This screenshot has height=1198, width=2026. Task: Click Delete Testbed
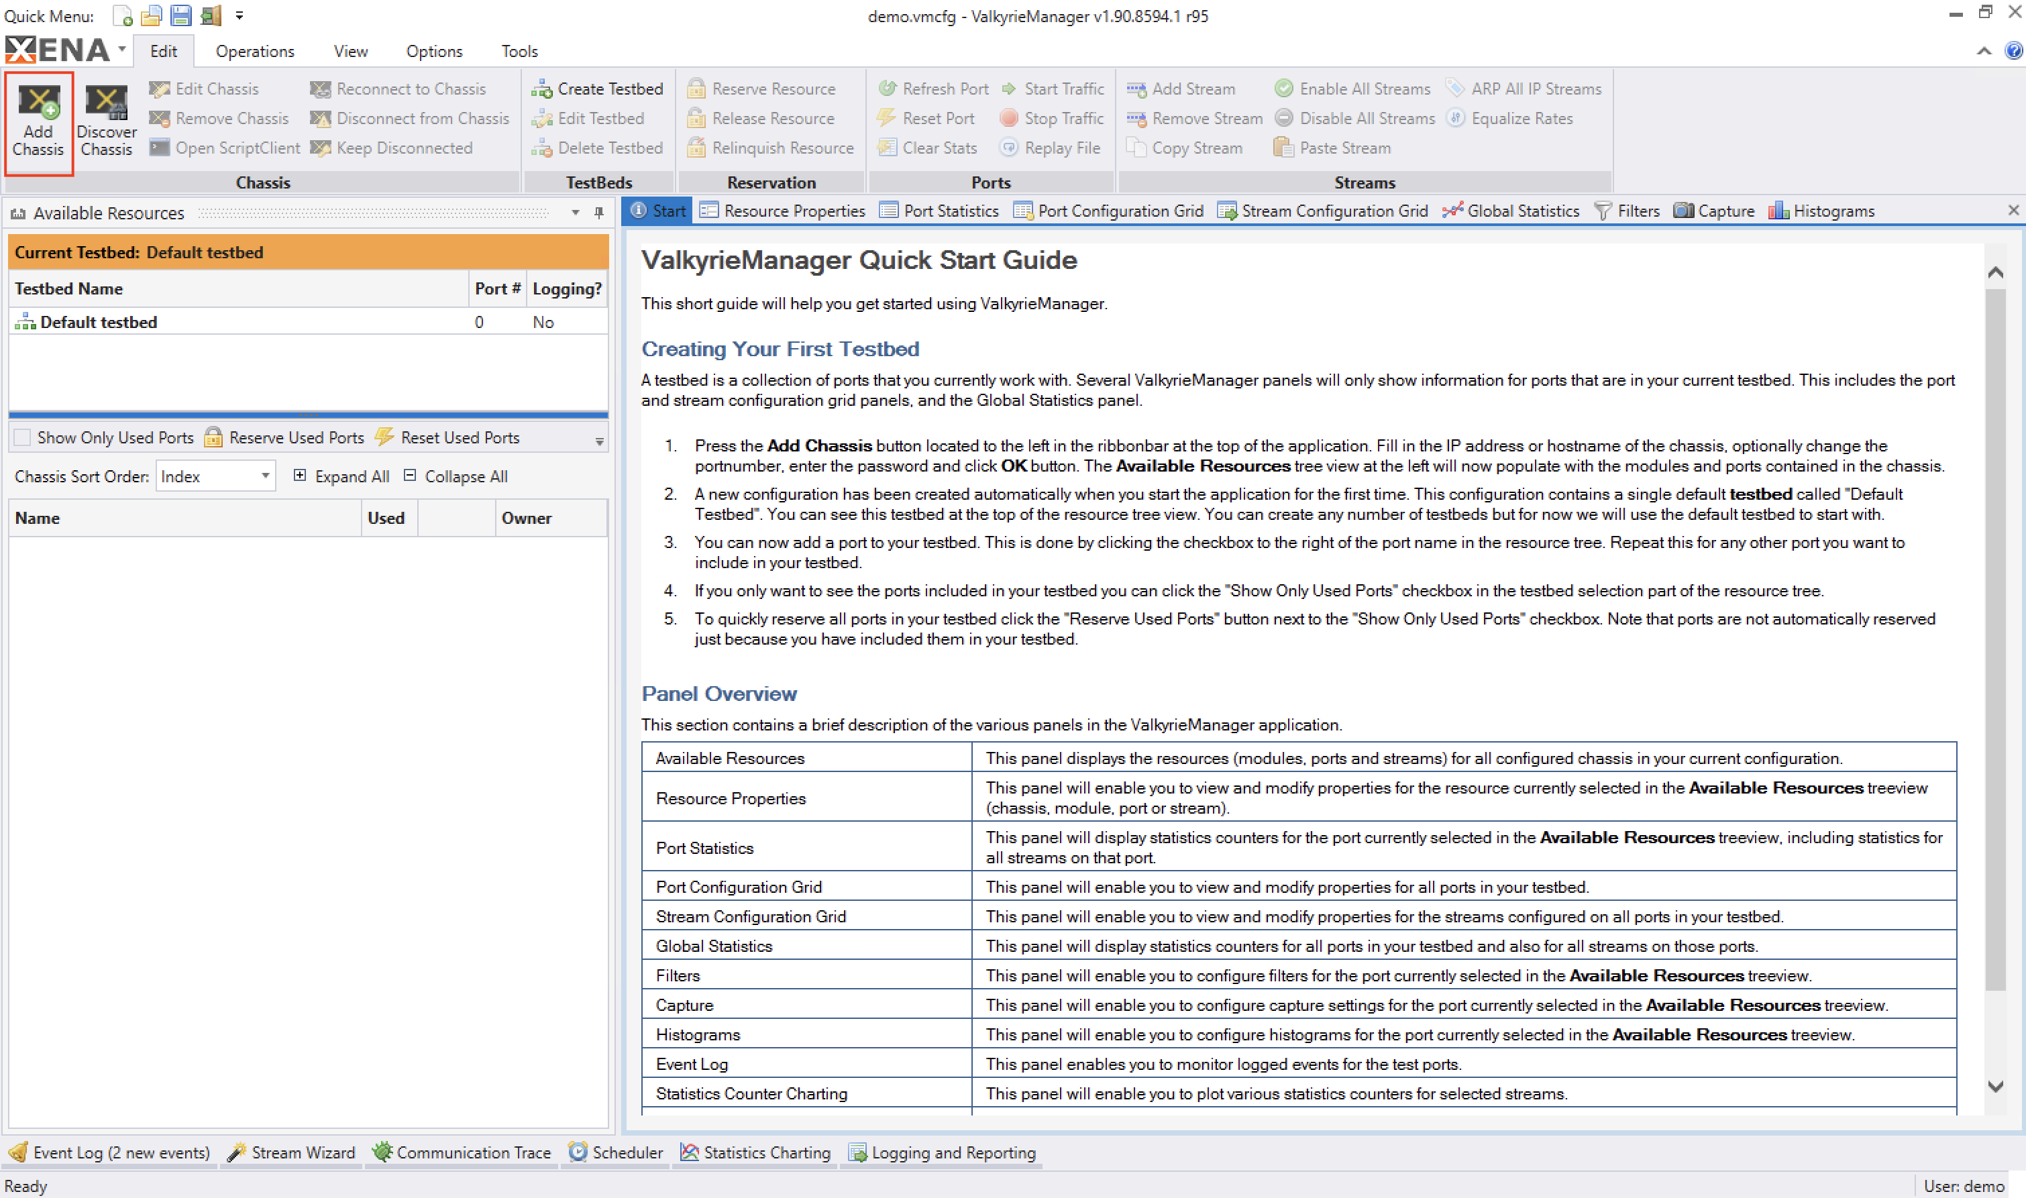597,148
